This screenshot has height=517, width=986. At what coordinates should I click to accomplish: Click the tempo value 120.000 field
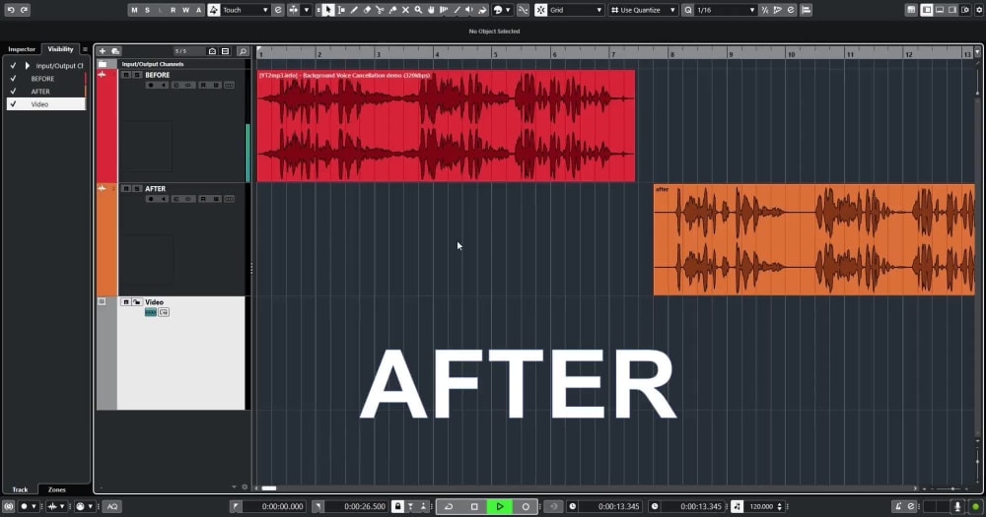pos(761,506)
